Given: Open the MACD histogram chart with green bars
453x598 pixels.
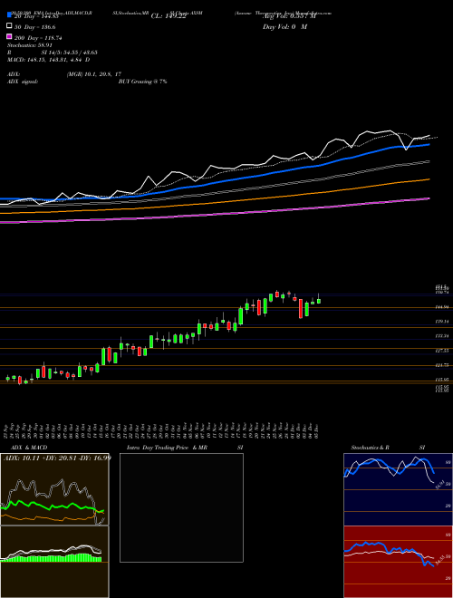Looking at the screenshot, I should point(54,562).
